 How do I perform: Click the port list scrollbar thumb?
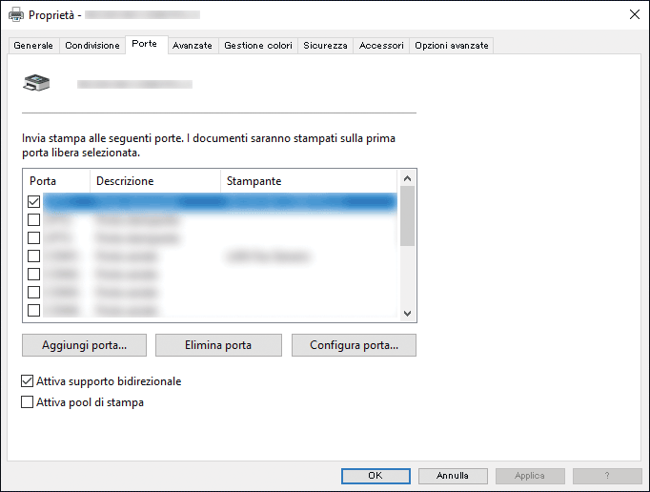(407, 215)
